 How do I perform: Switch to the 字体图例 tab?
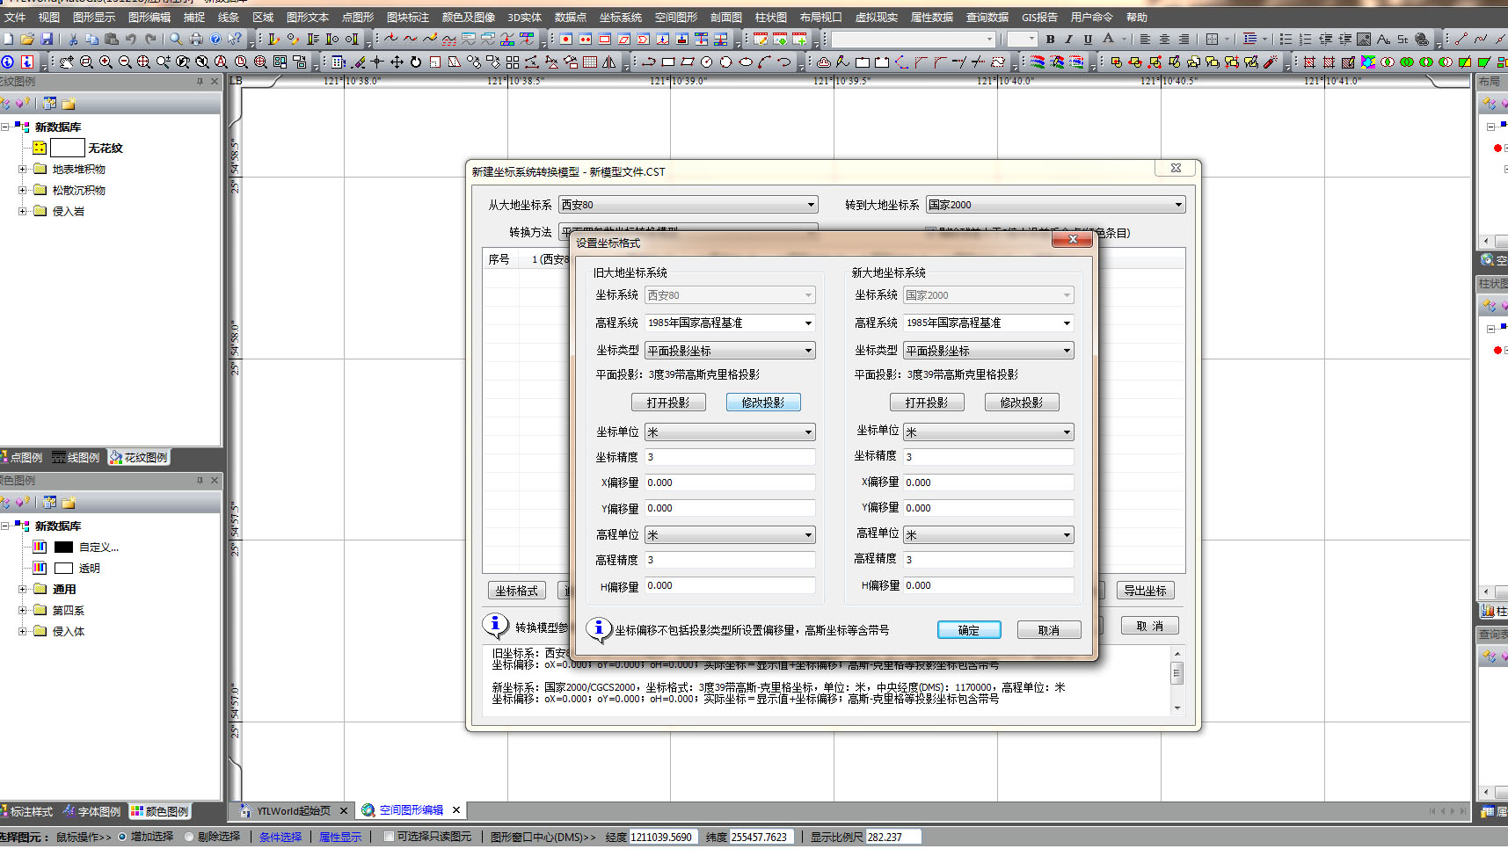click(91, 811)
